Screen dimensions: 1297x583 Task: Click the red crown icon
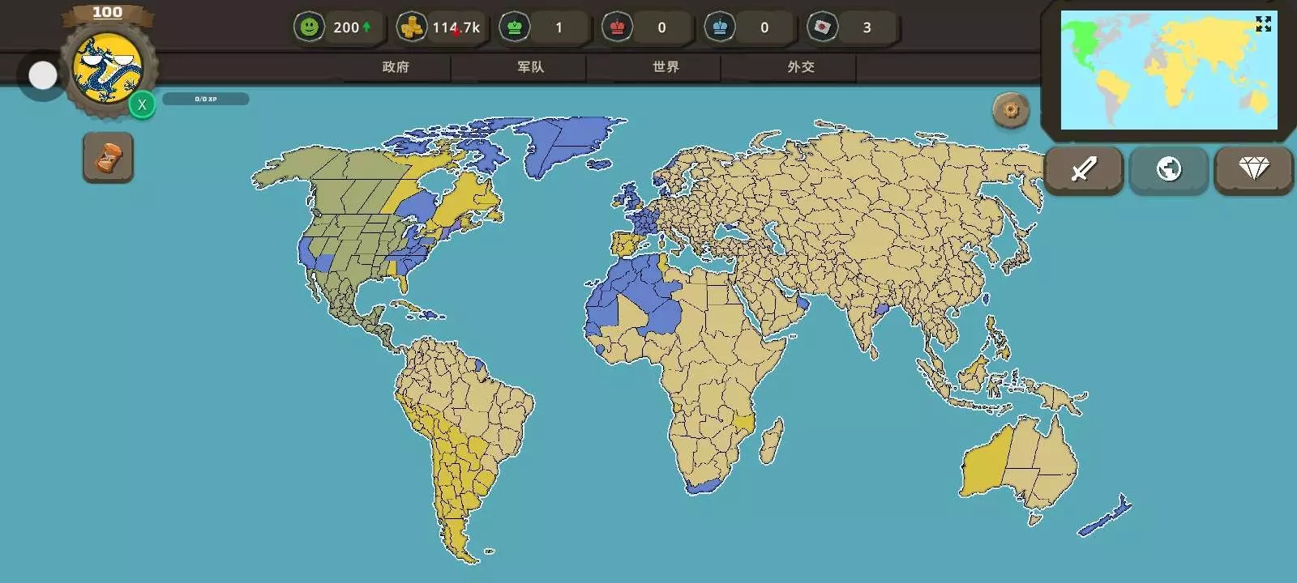617,27
